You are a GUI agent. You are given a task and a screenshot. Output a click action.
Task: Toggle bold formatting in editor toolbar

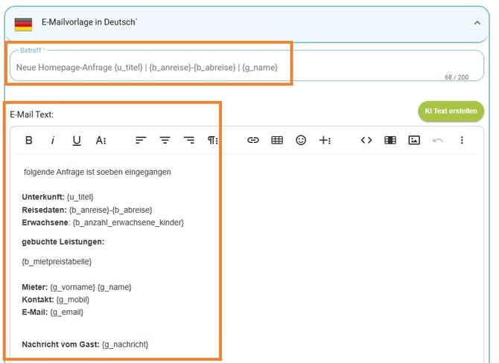pos(28,140)
